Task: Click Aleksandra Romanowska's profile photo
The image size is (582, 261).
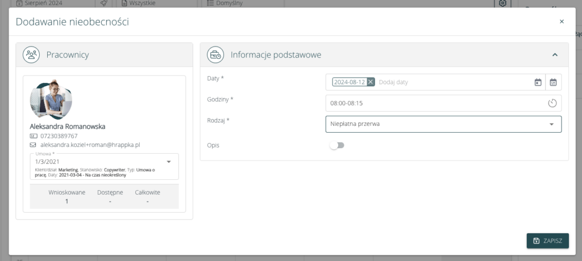Action: 51,100
